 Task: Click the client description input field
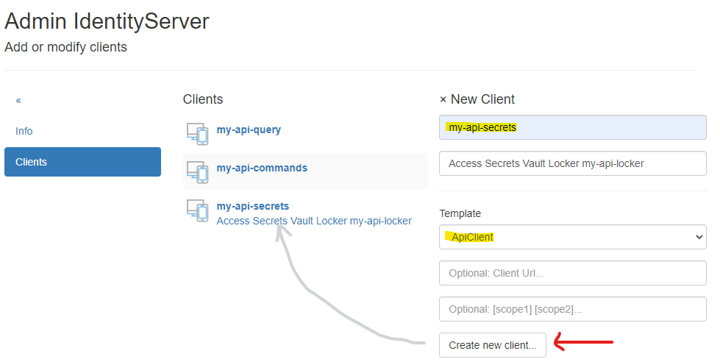click(x=572, y=163)
